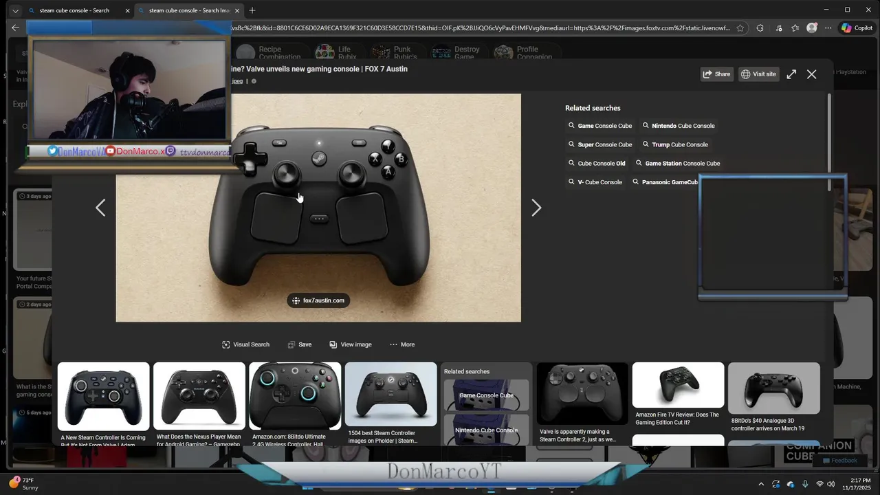Click the Share arrow icon

(x=707, y=74)
